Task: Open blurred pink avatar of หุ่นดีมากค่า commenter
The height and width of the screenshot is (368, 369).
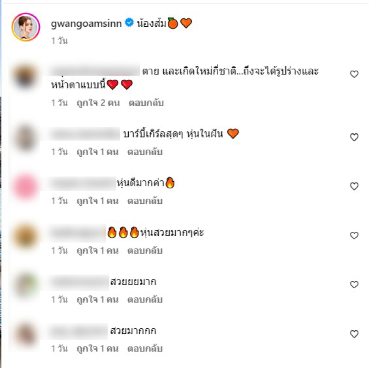Action: 25,187
